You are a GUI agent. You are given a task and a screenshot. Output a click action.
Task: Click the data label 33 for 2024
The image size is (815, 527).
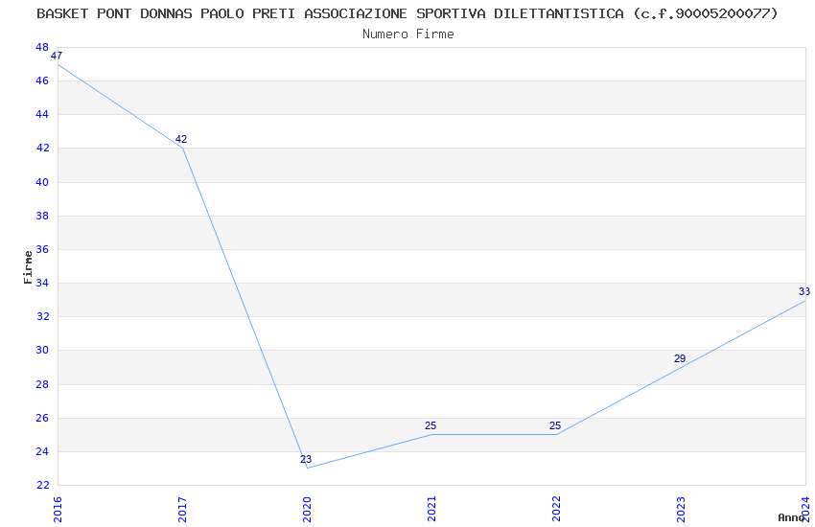804,291
